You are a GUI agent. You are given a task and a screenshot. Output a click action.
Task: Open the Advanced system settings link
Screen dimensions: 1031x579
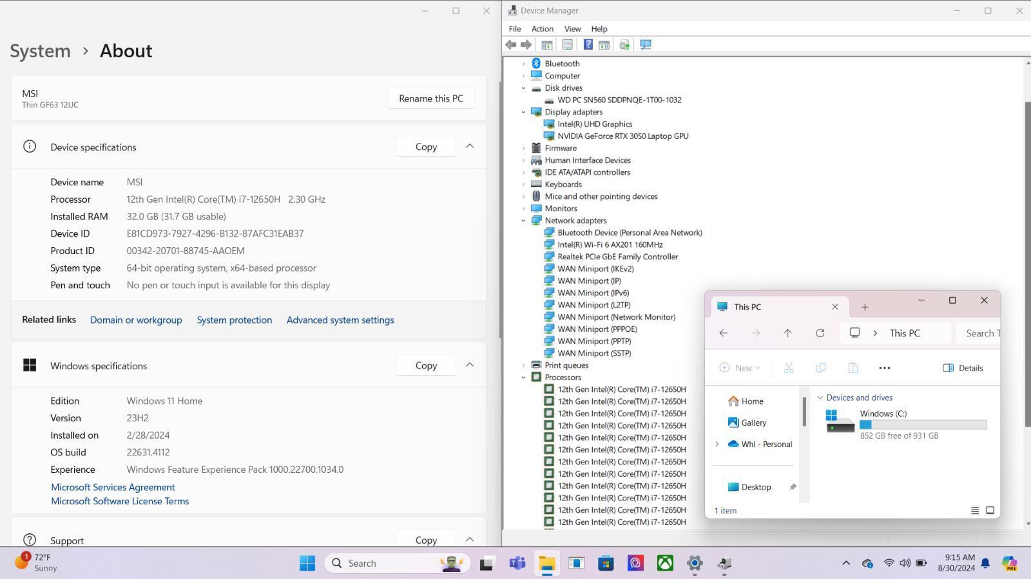(x=340, y=320)
